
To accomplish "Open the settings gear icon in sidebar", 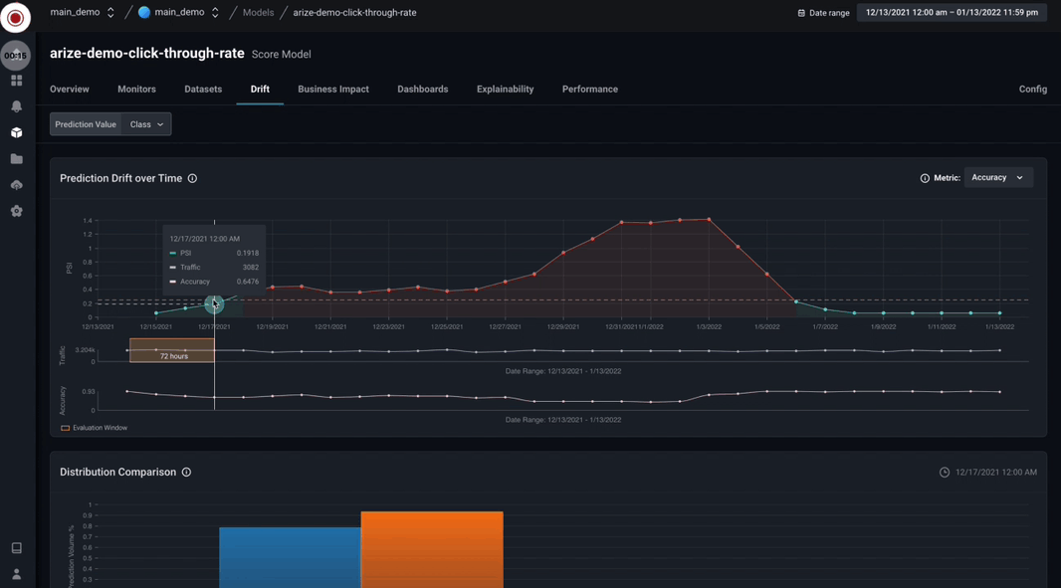I will coord(16,211).
